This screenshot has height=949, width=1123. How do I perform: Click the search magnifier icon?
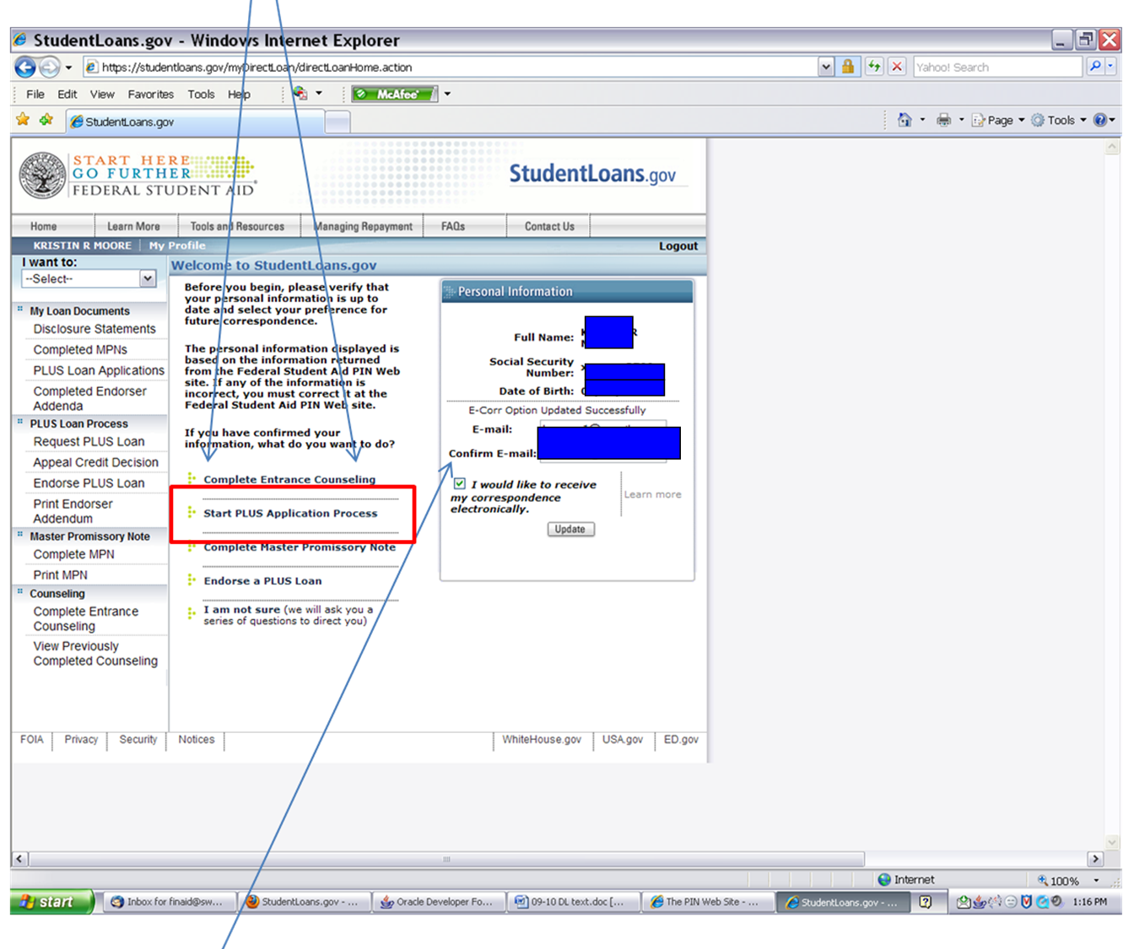pyautogui.click(x=1095, y=67)
